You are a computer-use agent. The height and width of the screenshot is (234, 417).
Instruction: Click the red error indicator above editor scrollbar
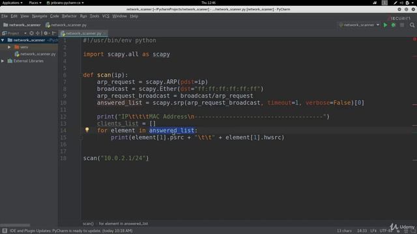414,39
